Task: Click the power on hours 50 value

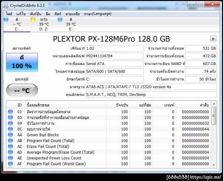Action: tap(201, 79)
